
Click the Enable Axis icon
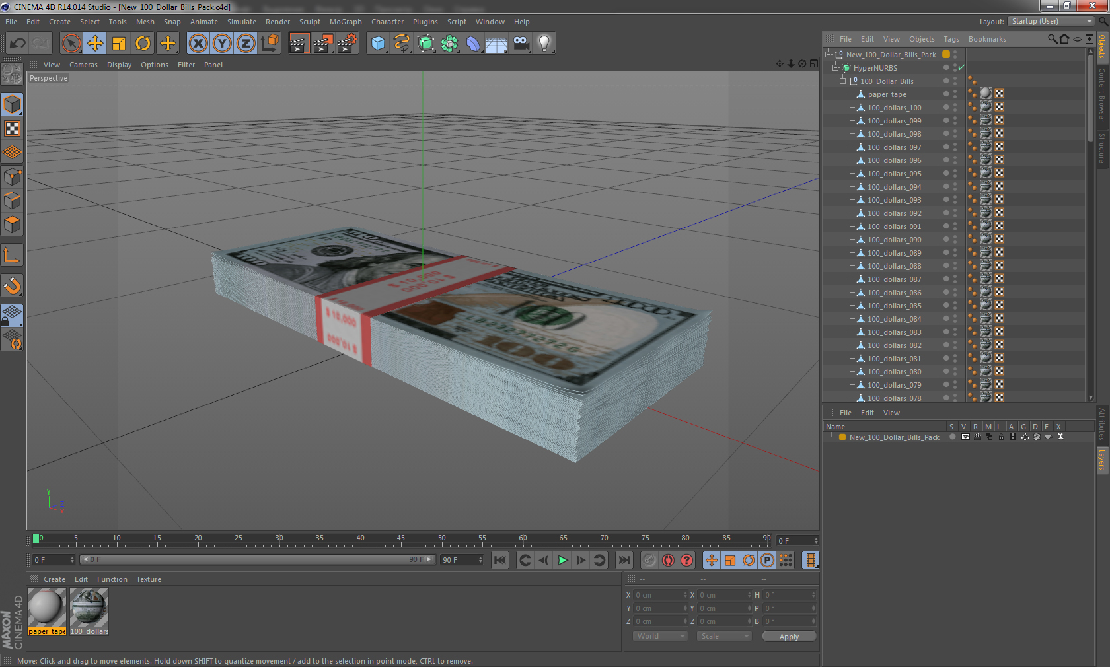click(12, 256)
